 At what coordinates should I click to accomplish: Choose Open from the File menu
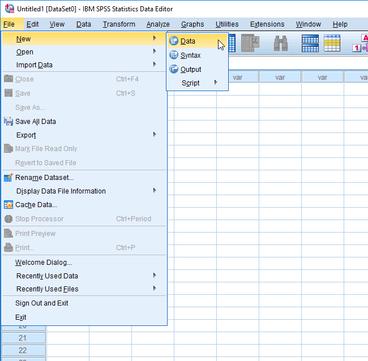[84, 52]
